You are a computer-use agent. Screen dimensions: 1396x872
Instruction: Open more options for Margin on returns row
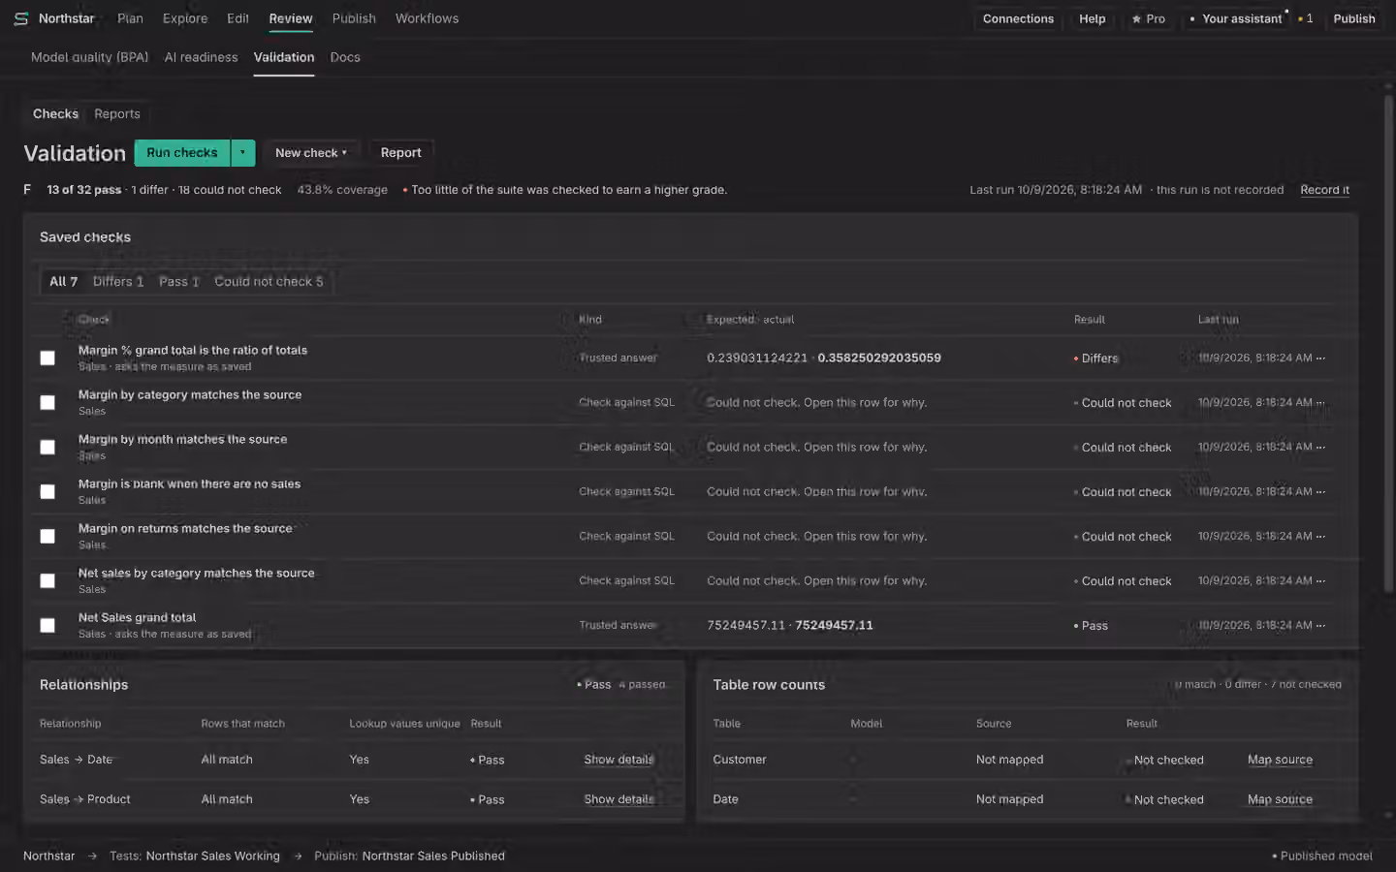1320,536
